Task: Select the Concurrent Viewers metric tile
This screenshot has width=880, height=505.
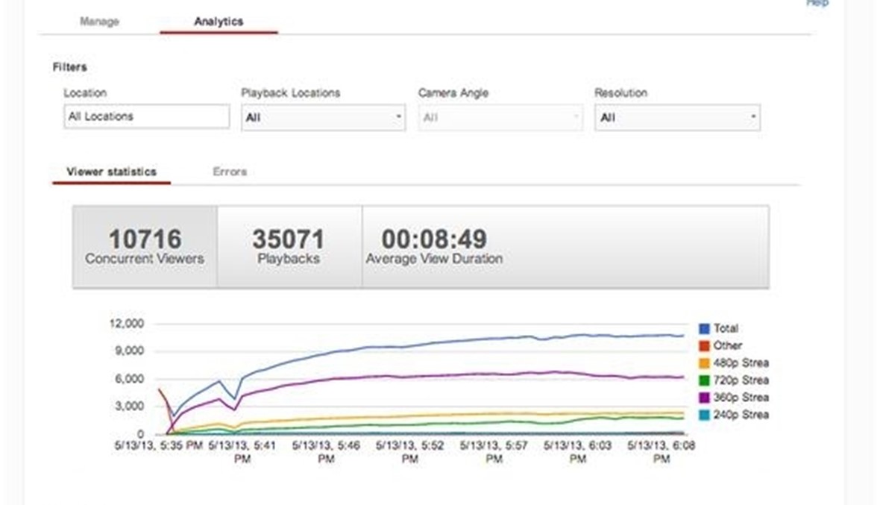Action: click(145, 247)
